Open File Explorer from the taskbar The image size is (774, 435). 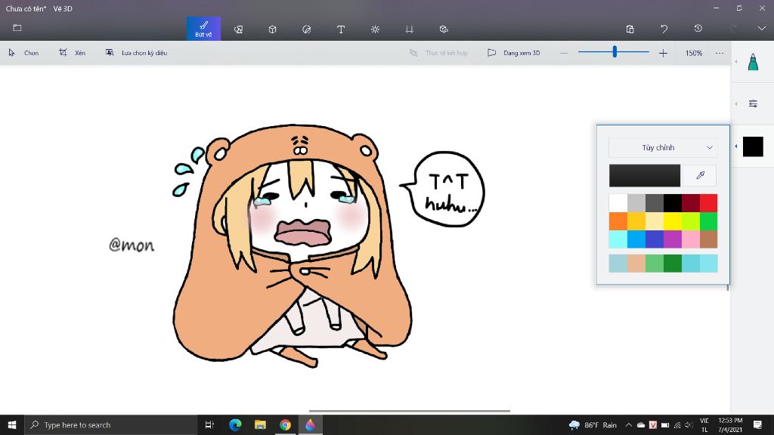point(260,424)
